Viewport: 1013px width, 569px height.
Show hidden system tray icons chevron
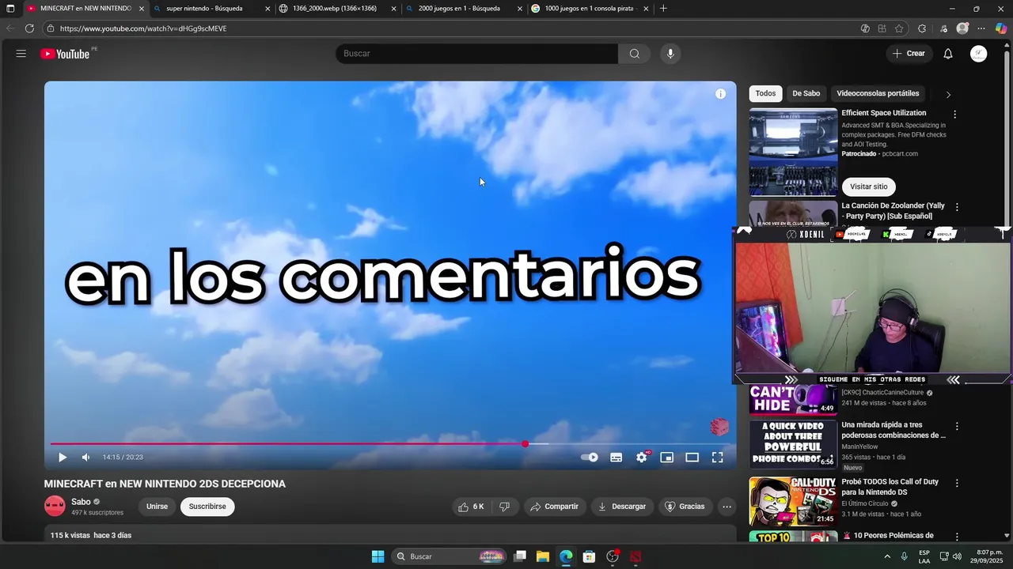click(x=886, y=556)
